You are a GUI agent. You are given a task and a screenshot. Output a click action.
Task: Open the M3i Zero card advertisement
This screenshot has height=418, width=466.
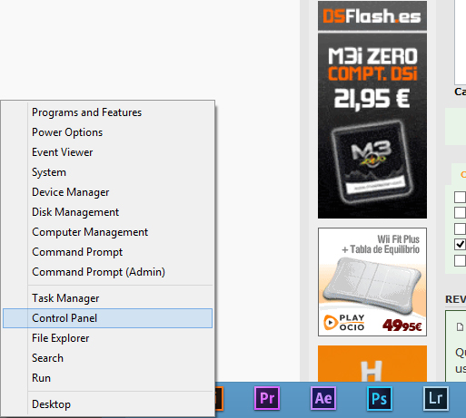[x=372, y=126]
